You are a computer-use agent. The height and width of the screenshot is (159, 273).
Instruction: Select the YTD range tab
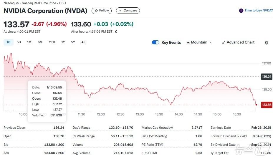pyautogui.click(x=52, y=42)
